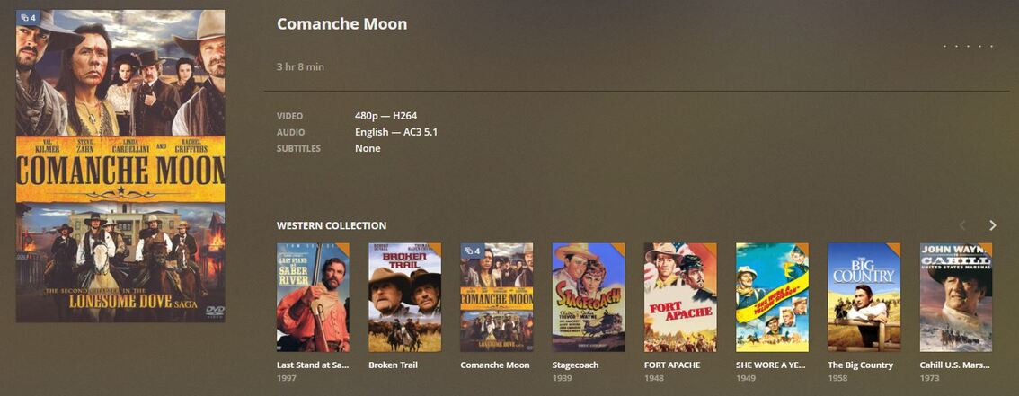Click year '1997' under Last Stand at Saber River
The image size is (1019, 396).
[286, 378]
